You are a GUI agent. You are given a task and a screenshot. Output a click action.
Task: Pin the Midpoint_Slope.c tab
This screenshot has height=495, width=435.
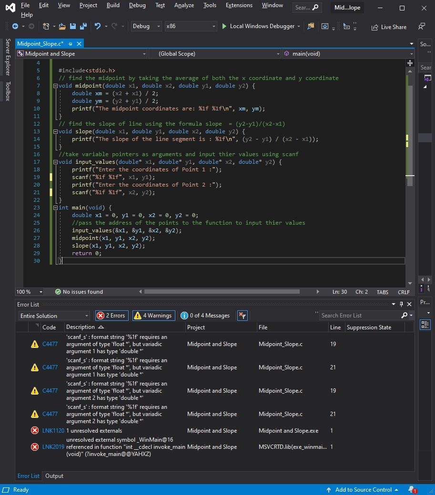(70, 44)
